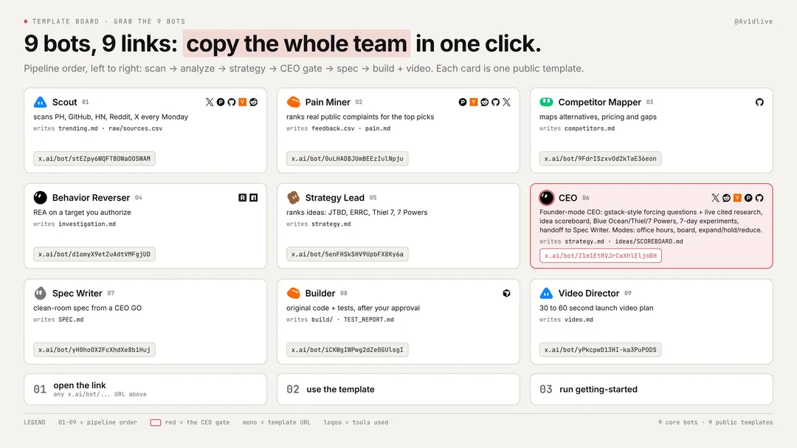Click the GitHub logo in the CEO card
This screenshot has width=797, height=448.
click(759, 198)
